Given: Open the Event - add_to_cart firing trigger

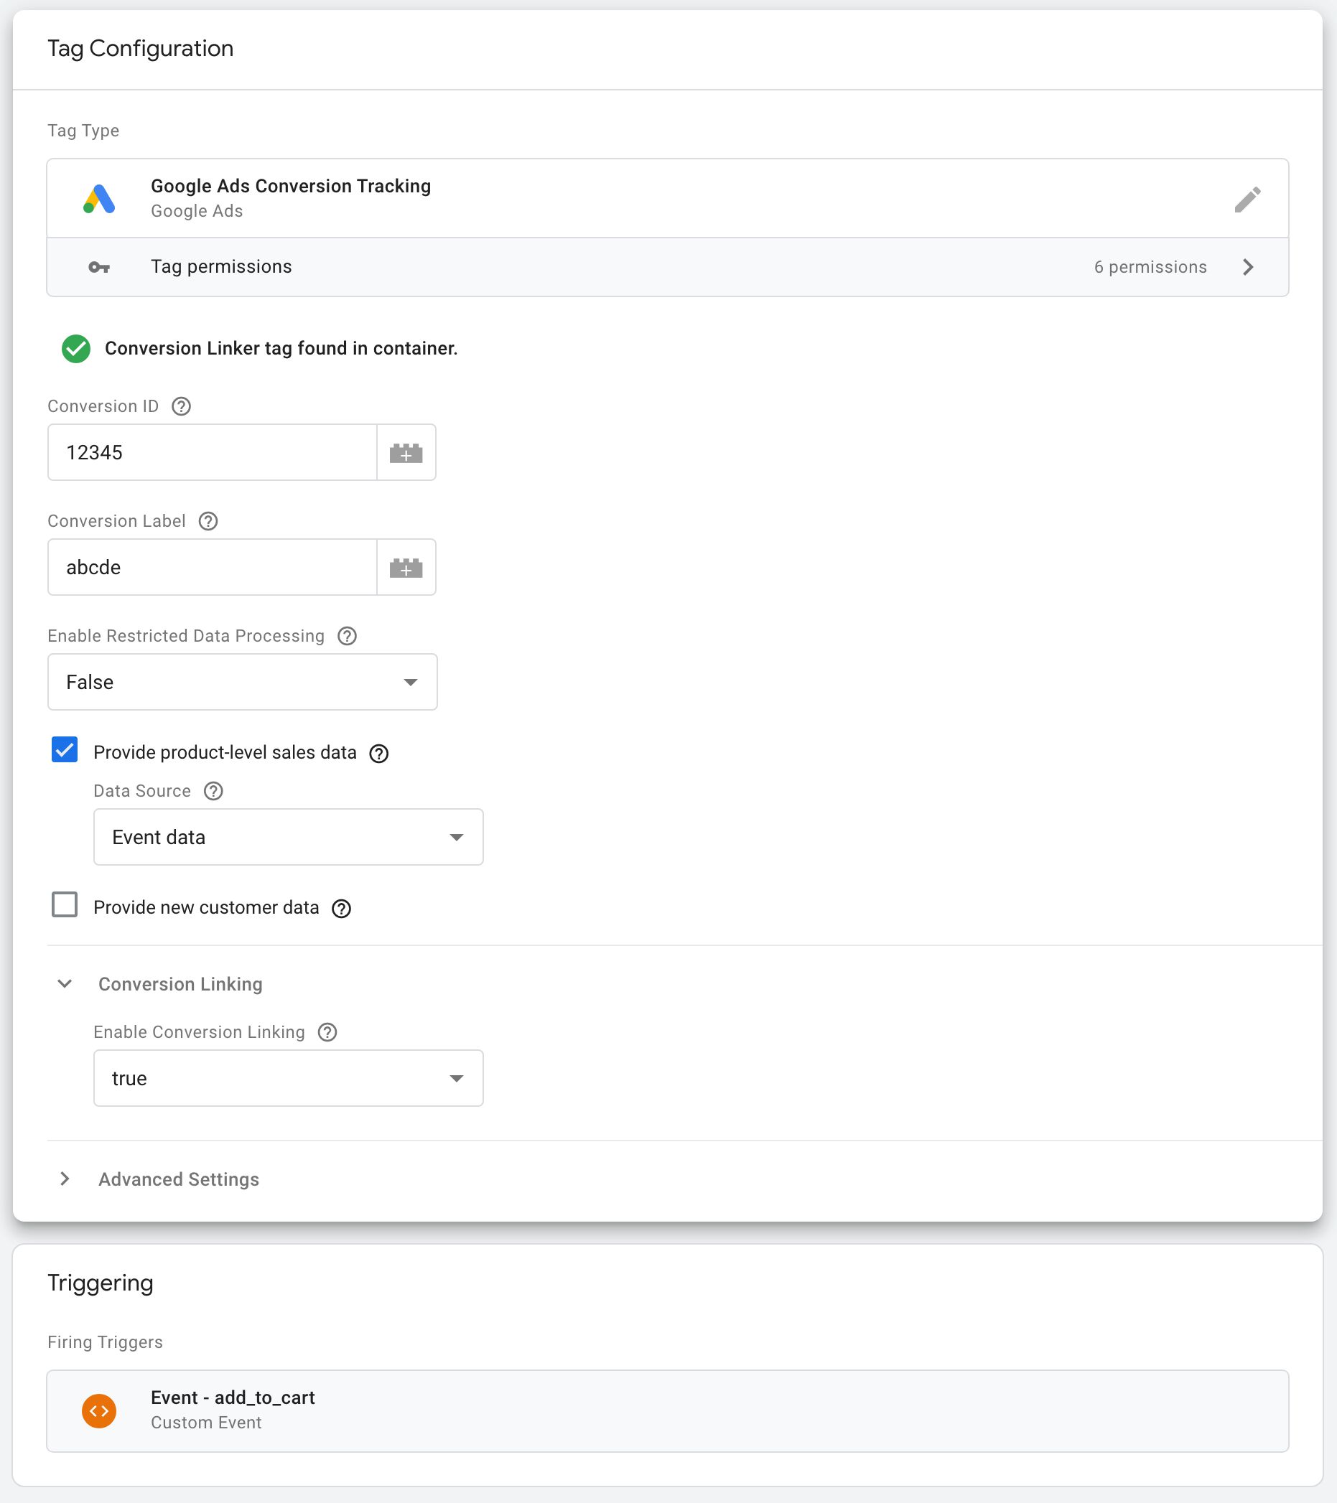Looking at the screenshot, I should (668, 1411).
